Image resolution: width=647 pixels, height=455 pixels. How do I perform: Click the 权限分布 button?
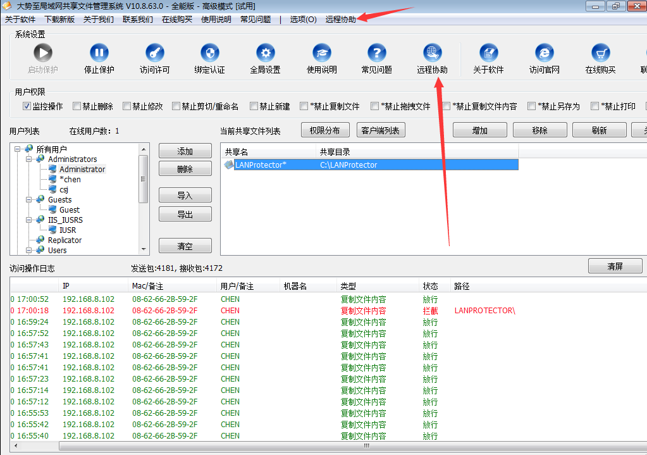coord(324,130)
